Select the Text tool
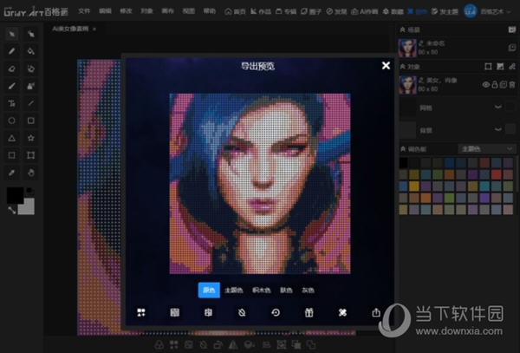This screenshot has height=353, width=520. (x=11, y=103)
